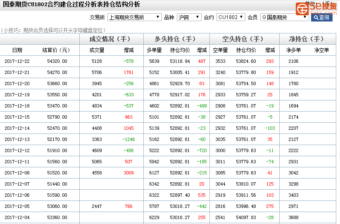
Task: Click the 多头持仓（手） group header
Action: 175,39
